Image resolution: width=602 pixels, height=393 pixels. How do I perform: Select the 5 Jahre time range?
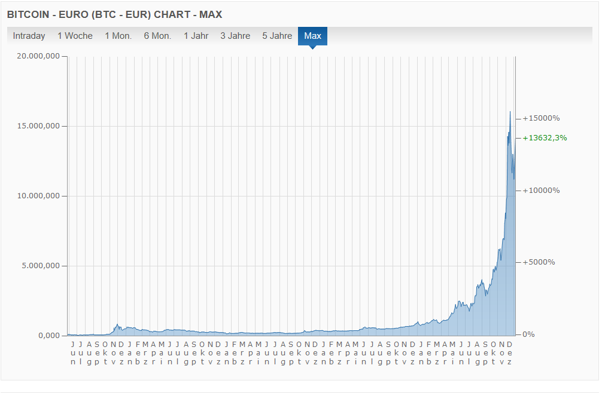click(x=277, y=36)
